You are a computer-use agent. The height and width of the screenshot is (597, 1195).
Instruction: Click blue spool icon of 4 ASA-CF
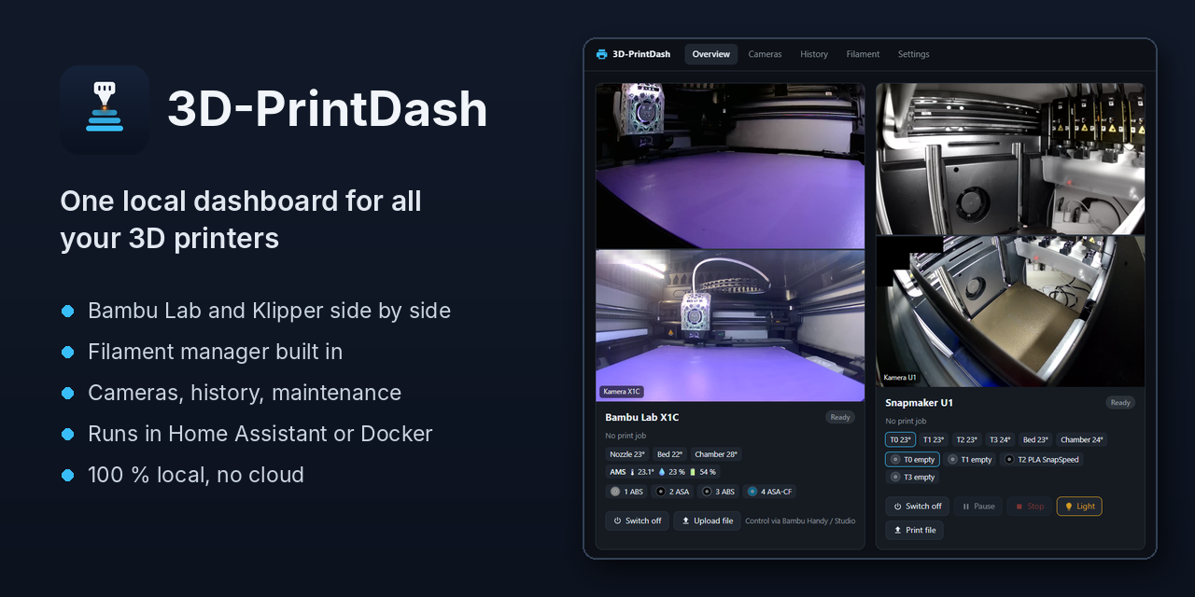point(752,492)
